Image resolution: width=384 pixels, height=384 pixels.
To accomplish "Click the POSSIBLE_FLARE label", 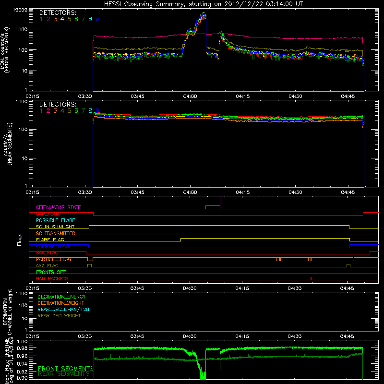I will coord(55,220).
